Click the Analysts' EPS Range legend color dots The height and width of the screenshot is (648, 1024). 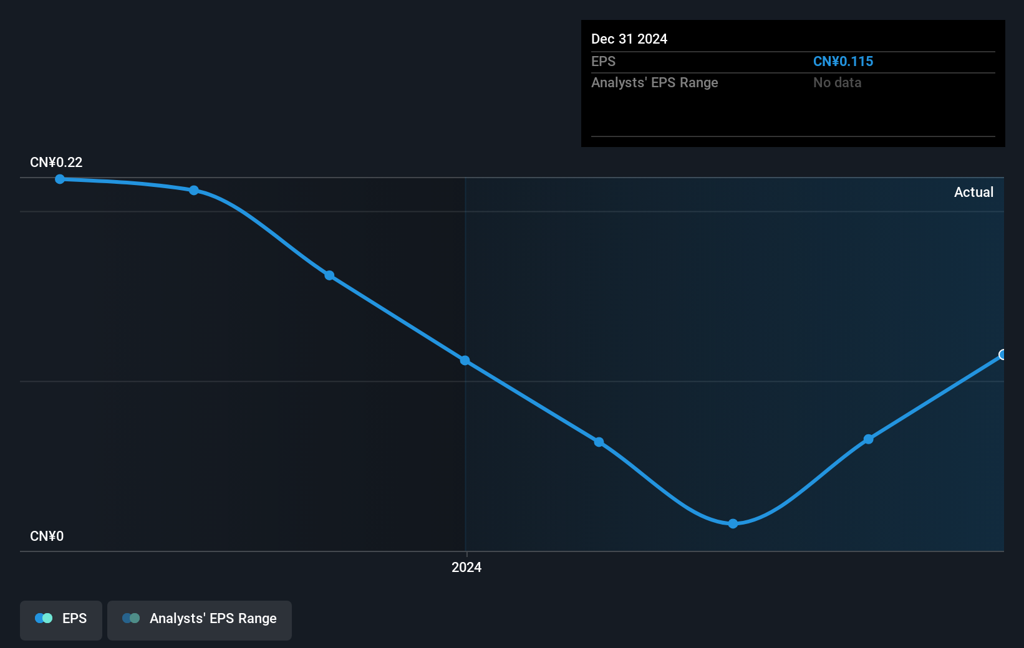coord(131,618)
